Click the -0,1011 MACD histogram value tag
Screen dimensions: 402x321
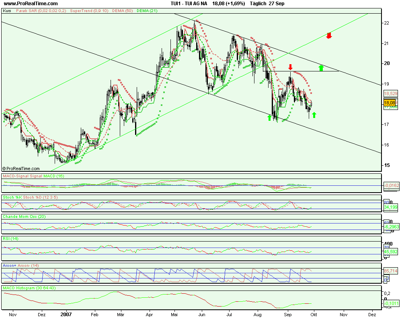pyautogui.click(x=392, y=304)
